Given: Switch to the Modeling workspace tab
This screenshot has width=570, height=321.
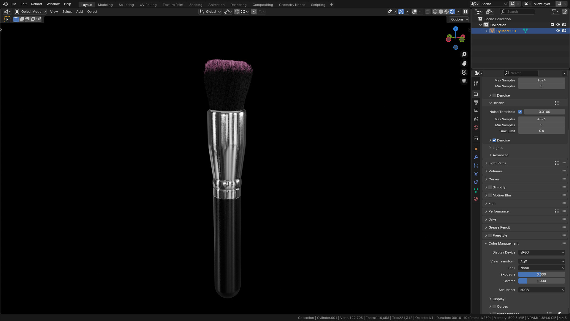Looking at the screenshot, I should click(x=105, y=5).
